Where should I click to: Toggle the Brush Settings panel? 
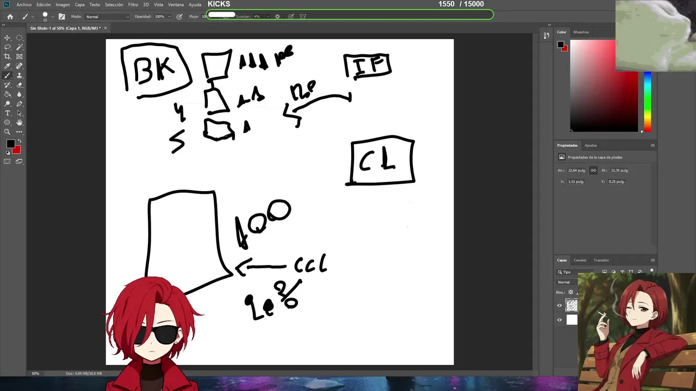click(x=61, y=16)
